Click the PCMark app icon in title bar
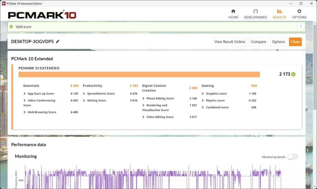Viewport: 317px width, 189px height. tap(4, 3)
